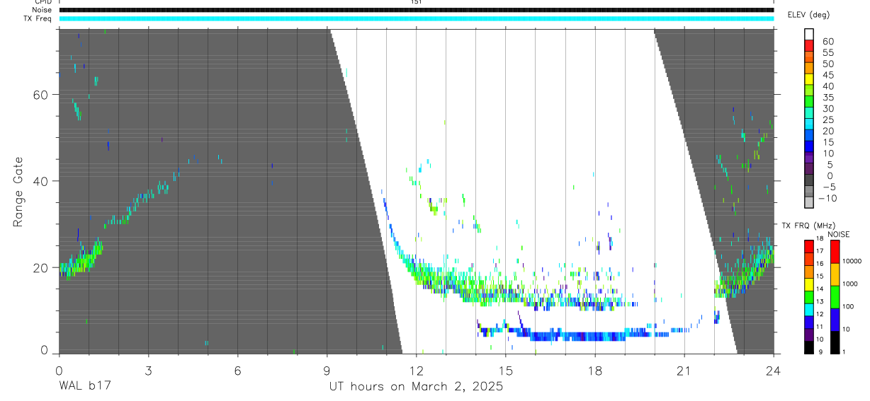Click the 'NOISE' colorbar title
The height and width of the screenshot is (401, 870).
tap(839, 235)
